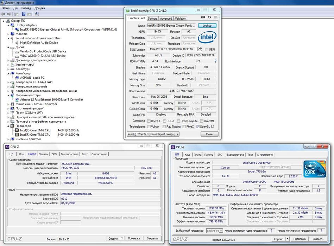Screen dimensions: 334x246
Task: Click the Intel Core 2 Duo badge in CPU-Z
Action: point(315,169)
